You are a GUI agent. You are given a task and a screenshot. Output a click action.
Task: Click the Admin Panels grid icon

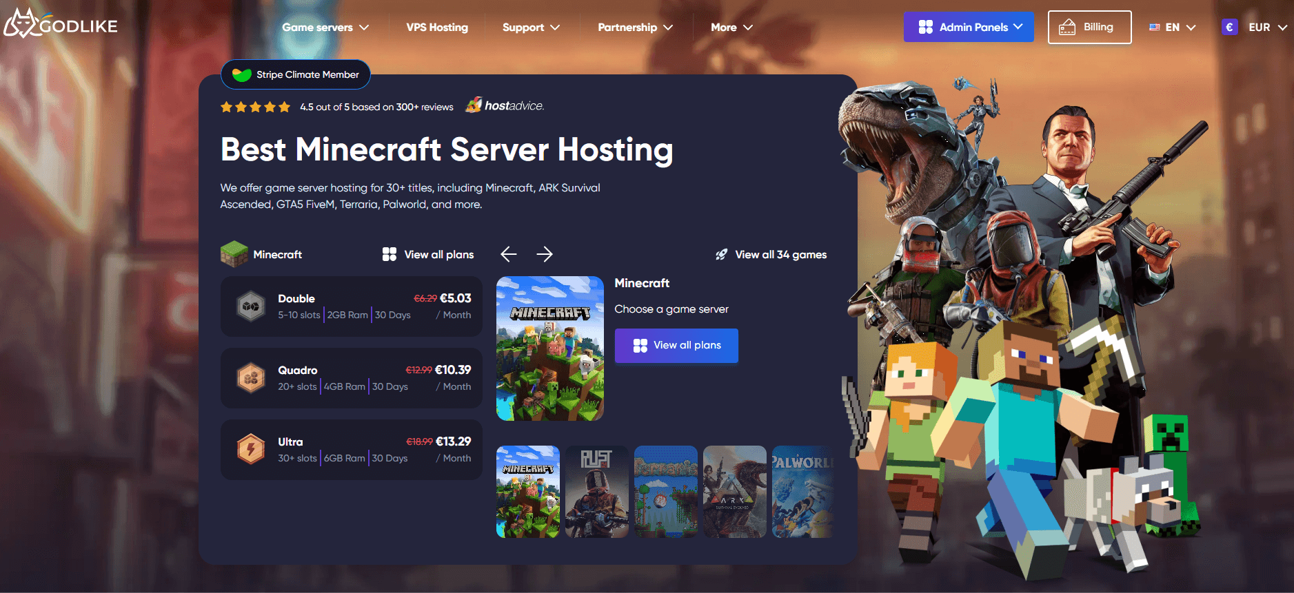[926, 27]
